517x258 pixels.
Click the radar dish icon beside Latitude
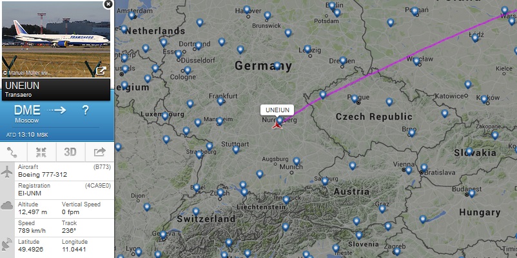coord(6,244)
